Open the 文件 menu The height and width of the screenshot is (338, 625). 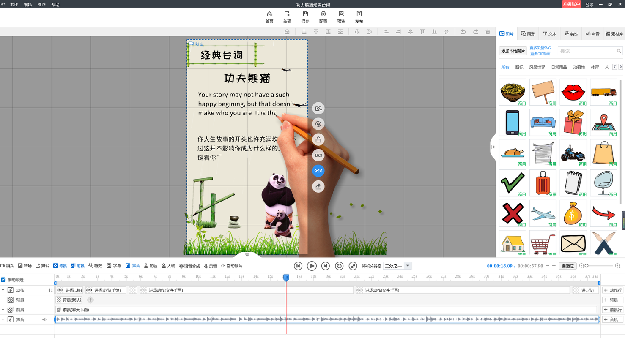pyautogui.click(x=14, y=5)
